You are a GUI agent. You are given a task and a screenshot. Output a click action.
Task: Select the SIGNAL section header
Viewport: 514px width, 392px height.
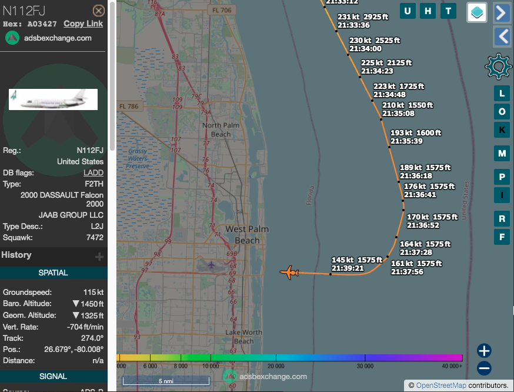tap(54, 376)
